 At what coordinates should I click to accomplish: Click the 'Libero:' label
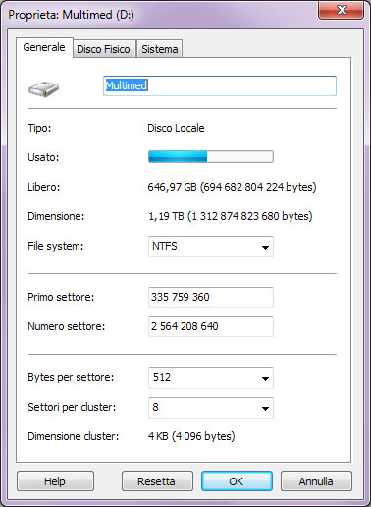click(44, 187)
